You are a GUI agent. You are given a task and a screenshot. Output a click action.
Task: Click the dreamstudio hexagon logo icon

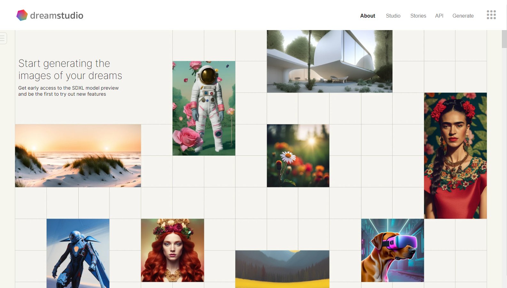[22, 15]
